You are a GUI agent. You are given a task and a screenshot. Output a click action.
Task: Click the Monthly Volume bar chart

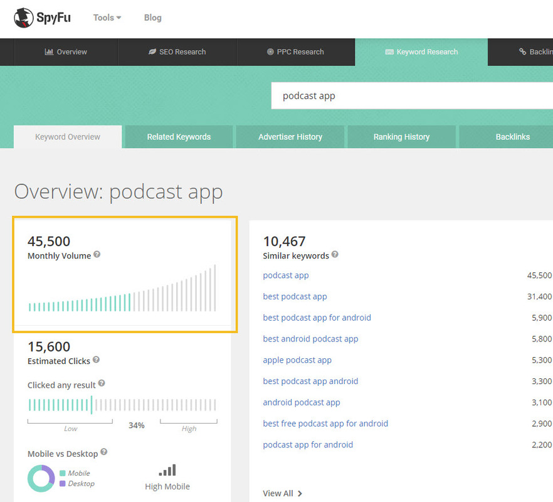(x=122, y=290)
